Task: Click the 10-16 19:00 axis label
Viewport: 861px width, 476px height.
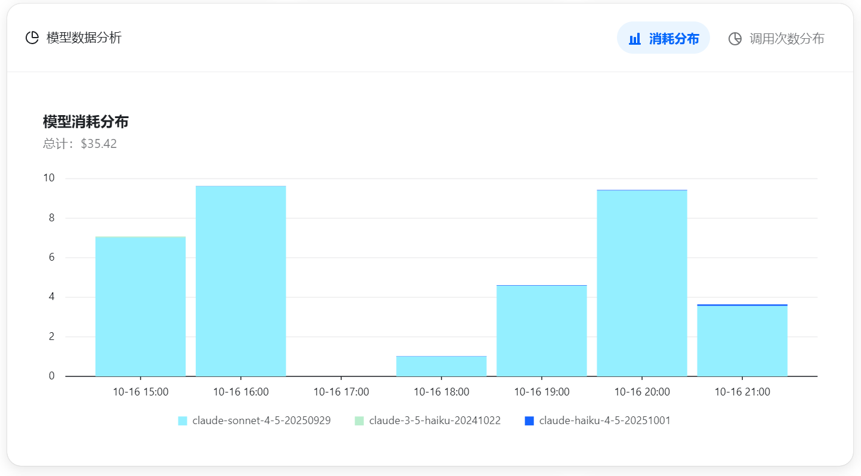Action: coord(542,392)
